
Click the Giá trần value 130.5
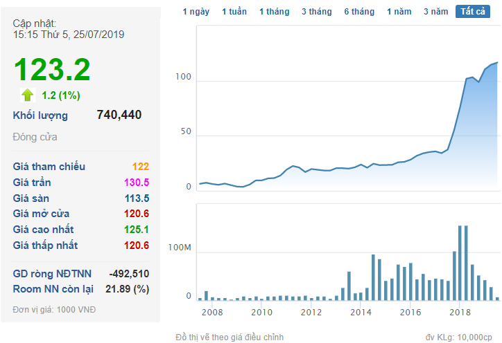pyautogui.click(x=135, y=183)
